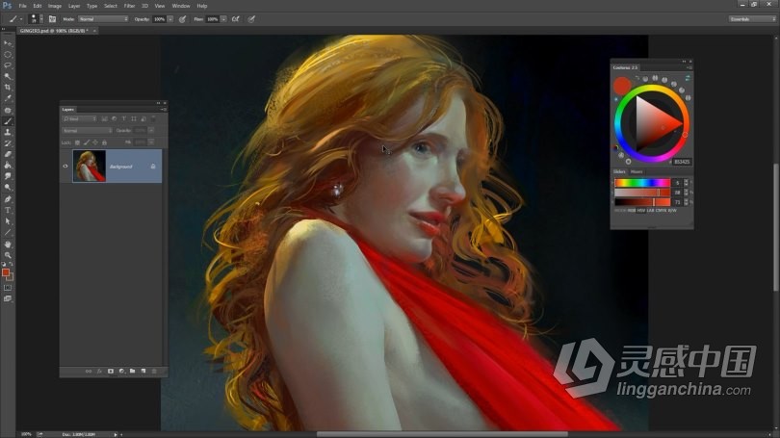Image resolution: width=780 pixels, height=438 pixels.
Task: Select the Pen tool
Action: [x=8, y=199]
